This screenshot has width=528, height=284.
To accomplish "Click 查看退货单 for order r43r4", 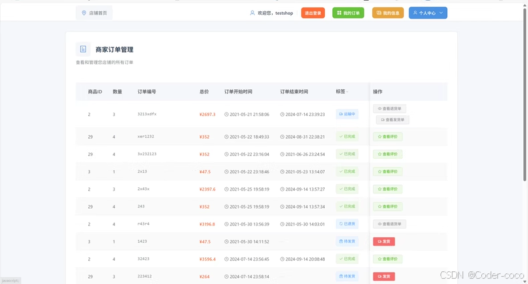I will tap(389, 224).
